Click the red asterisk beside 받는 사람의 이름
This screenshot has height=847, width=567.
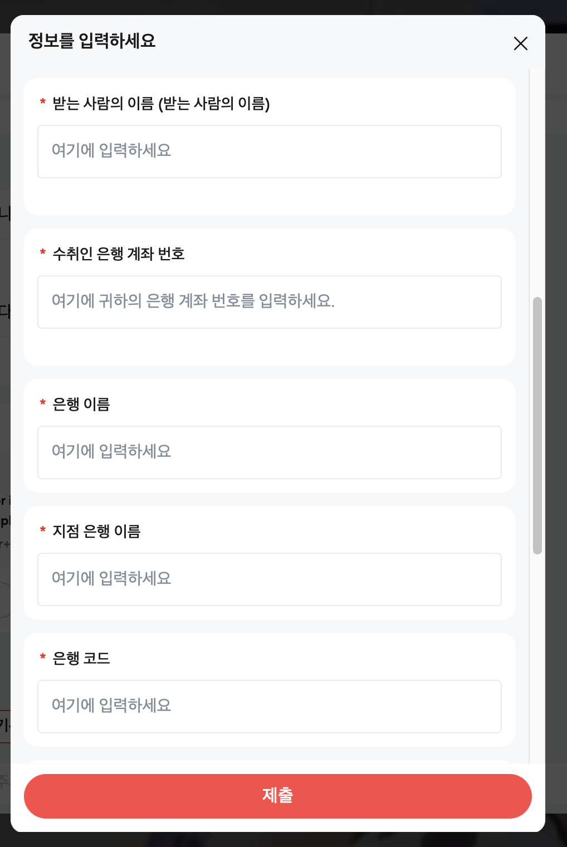[x=43, y=102]
